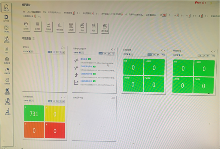Toggle the switch in 报警统计 panel
This screenshot has width=220, height=149.
click(x=31, y=52)
